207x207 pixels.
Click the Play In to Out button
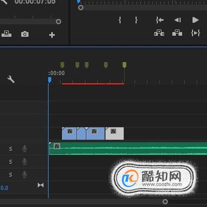point(196,33)
